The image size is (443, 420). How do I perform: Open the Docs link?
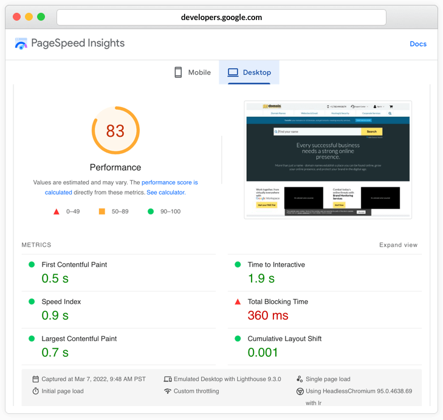click(x=418, y=44)
